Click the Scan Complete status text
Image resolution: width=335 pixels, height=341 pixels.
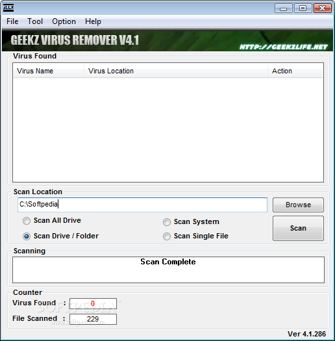point(168,262)
